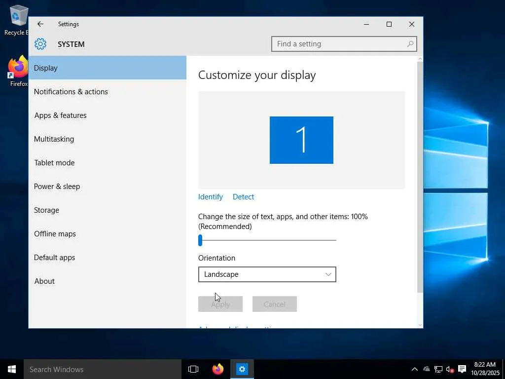
Task: Click the search magnifier in Find a setting
Action: coord(410,44)
